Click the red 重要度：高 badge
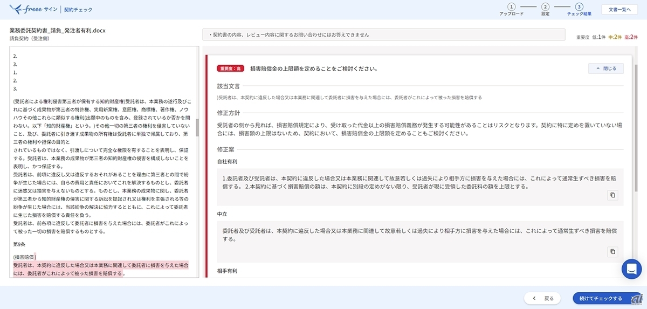Viewport: 647px width, 309px height. tap(231, 68)
